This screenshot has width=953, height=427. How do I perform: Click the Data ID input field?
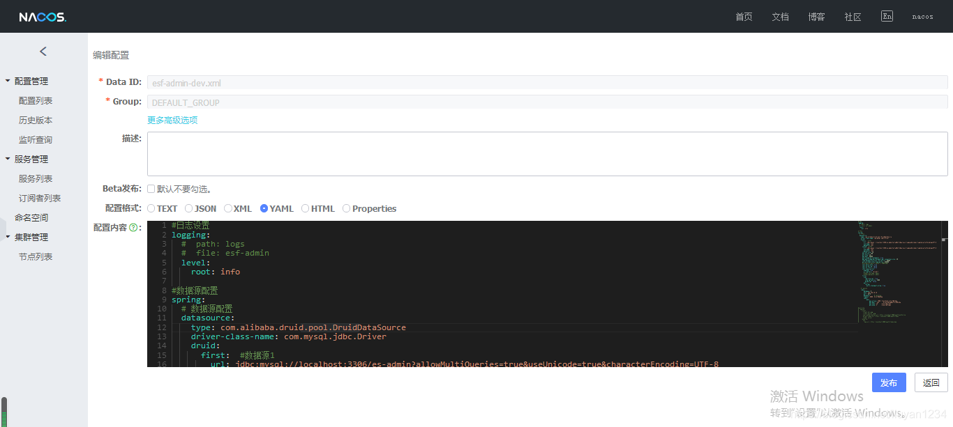tap(548, 82)
